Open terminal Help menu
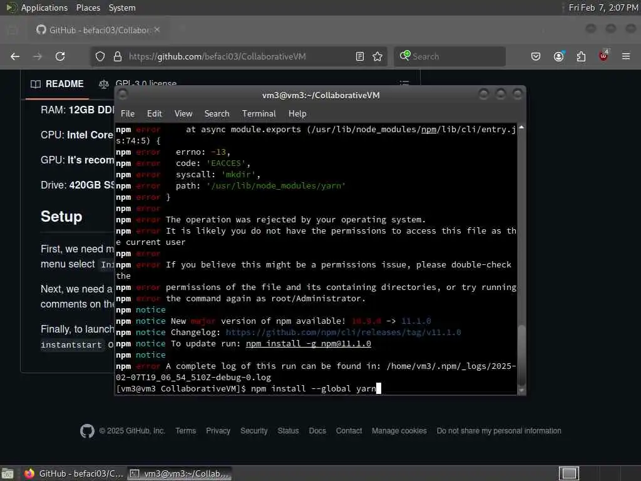Viewport: 641px width, 481px height. pos(297,114)
